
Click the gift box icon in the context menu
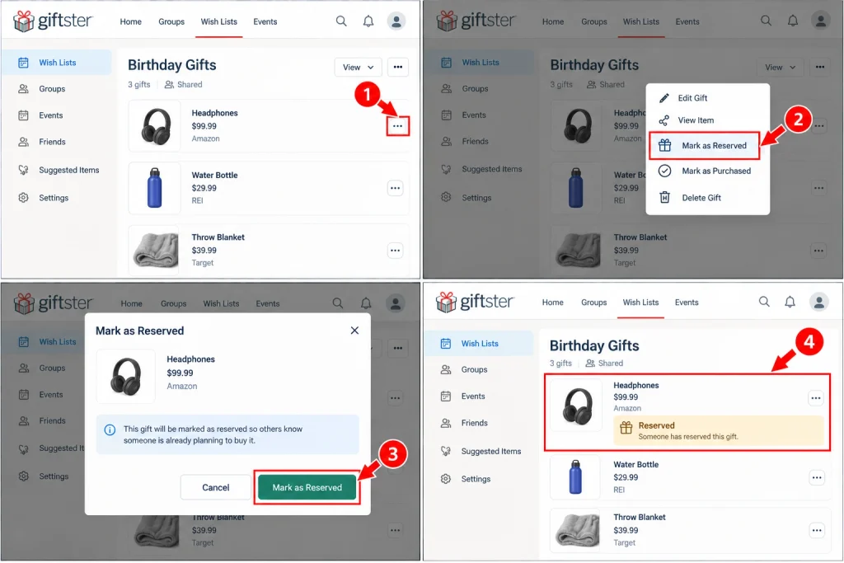click(x=665, y=145)
